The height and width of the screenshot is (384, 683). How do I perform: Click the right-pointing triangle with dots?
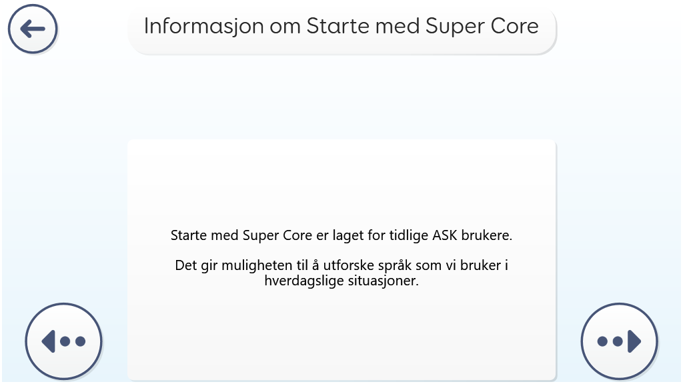coord(619,341)
